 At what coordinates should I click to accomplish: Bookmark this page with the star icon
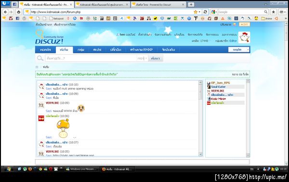[x=196, y=12]
